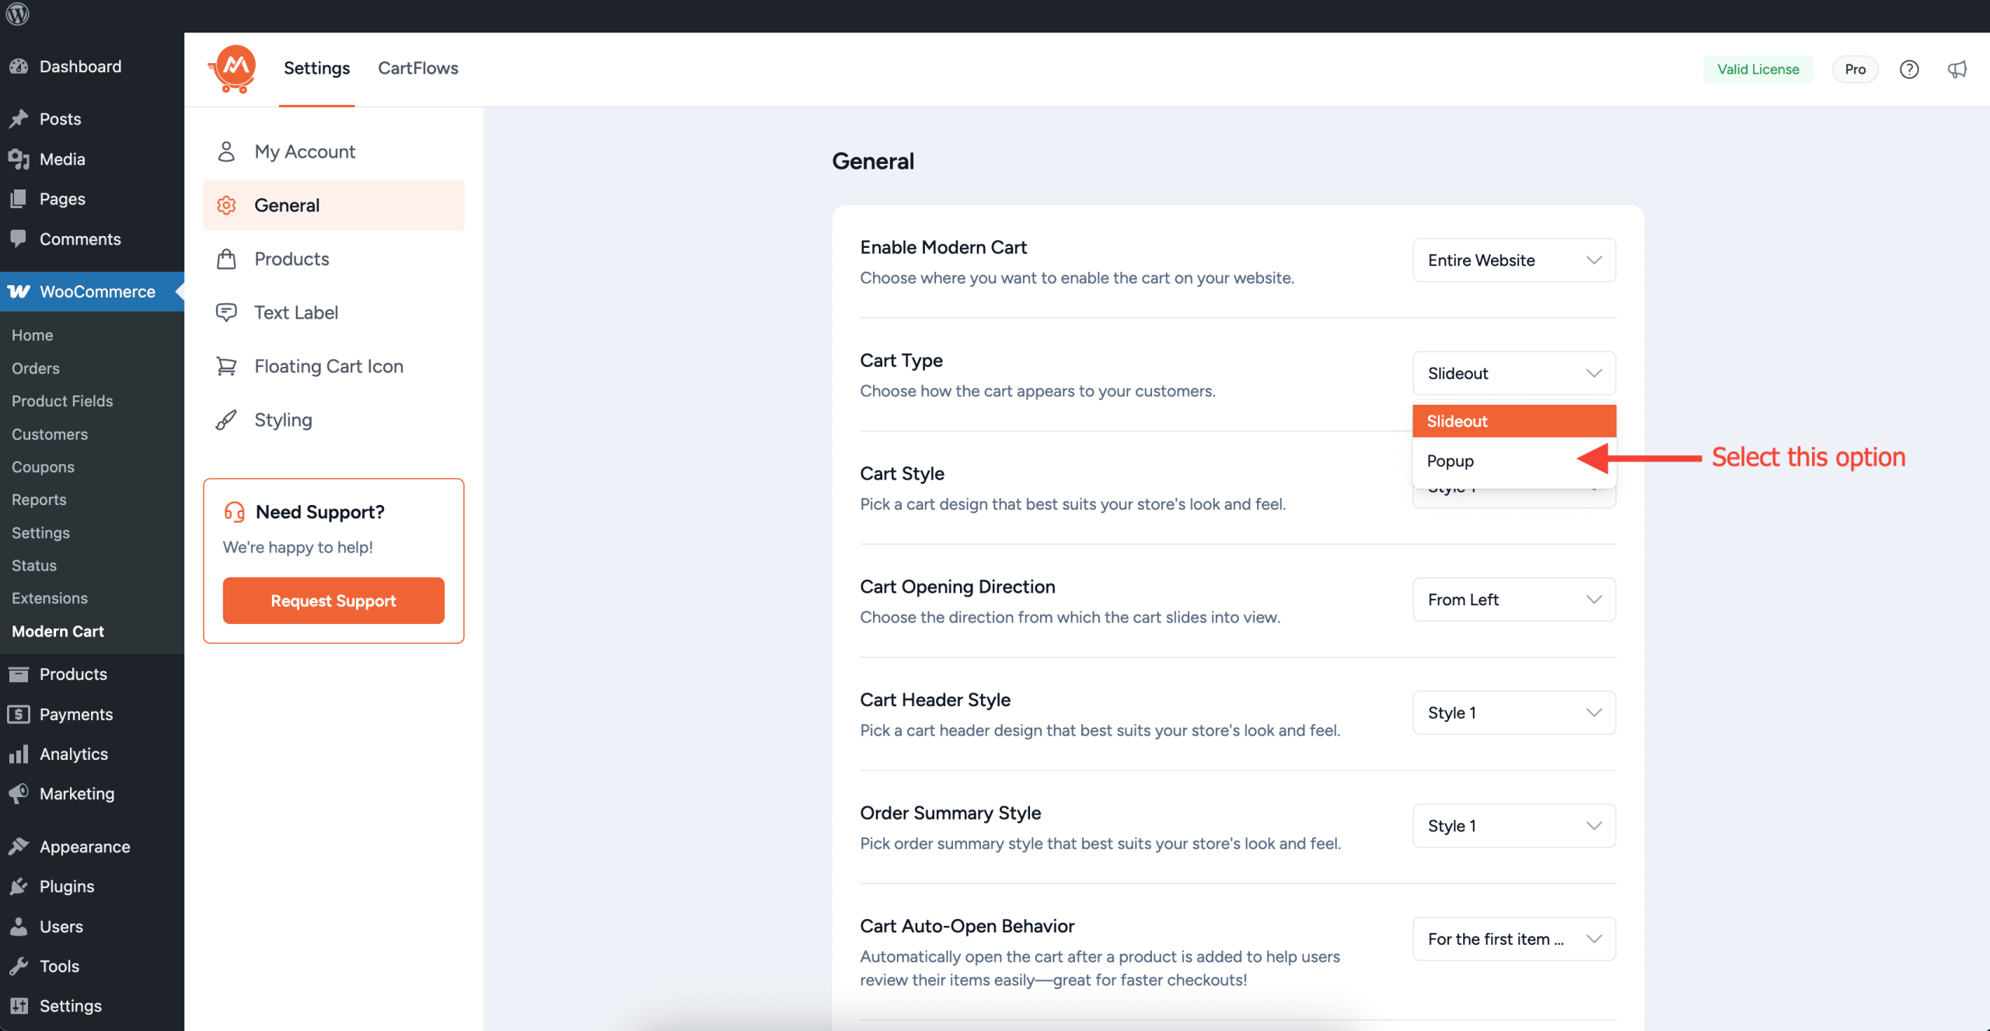Click the Pro badge

coord(1855,69)
